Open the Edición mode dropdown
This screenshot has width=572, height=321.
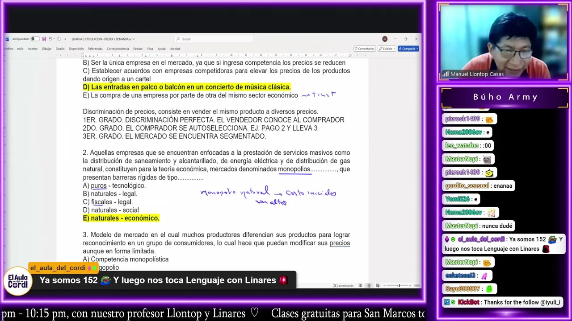(x=387, y=49)
